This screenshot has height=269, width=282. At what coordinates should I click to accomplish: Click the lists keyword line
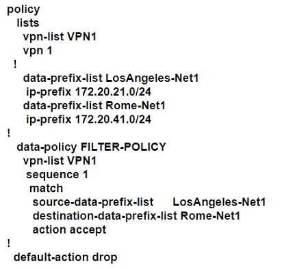pos(28,23)
